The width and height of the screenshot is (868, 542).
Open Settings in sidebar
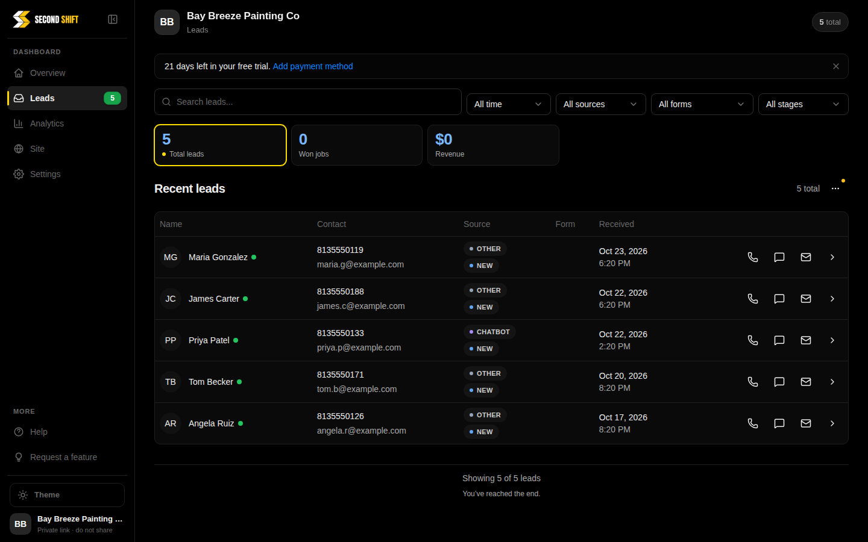[x=67, y=174]
